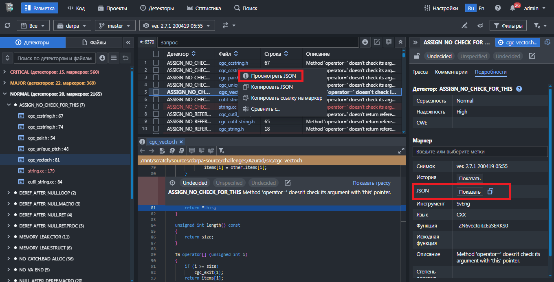Viewport: 554px width, 282px height.
Task: Click the copy JSON icon beside Показать
Action: (490, 192)
